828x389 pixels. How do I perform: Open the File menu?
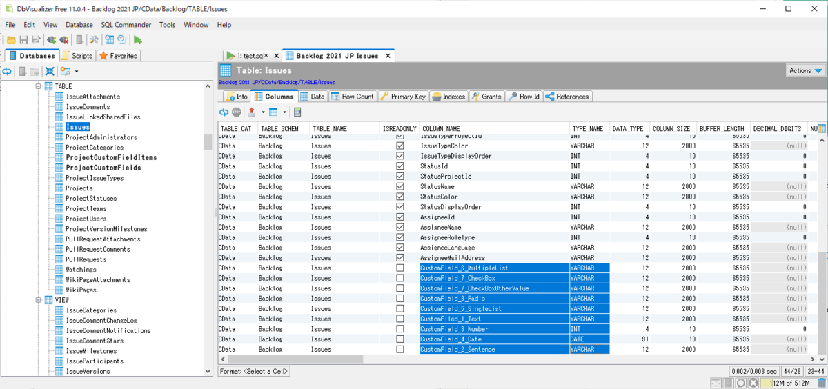[x=10, y=25]
